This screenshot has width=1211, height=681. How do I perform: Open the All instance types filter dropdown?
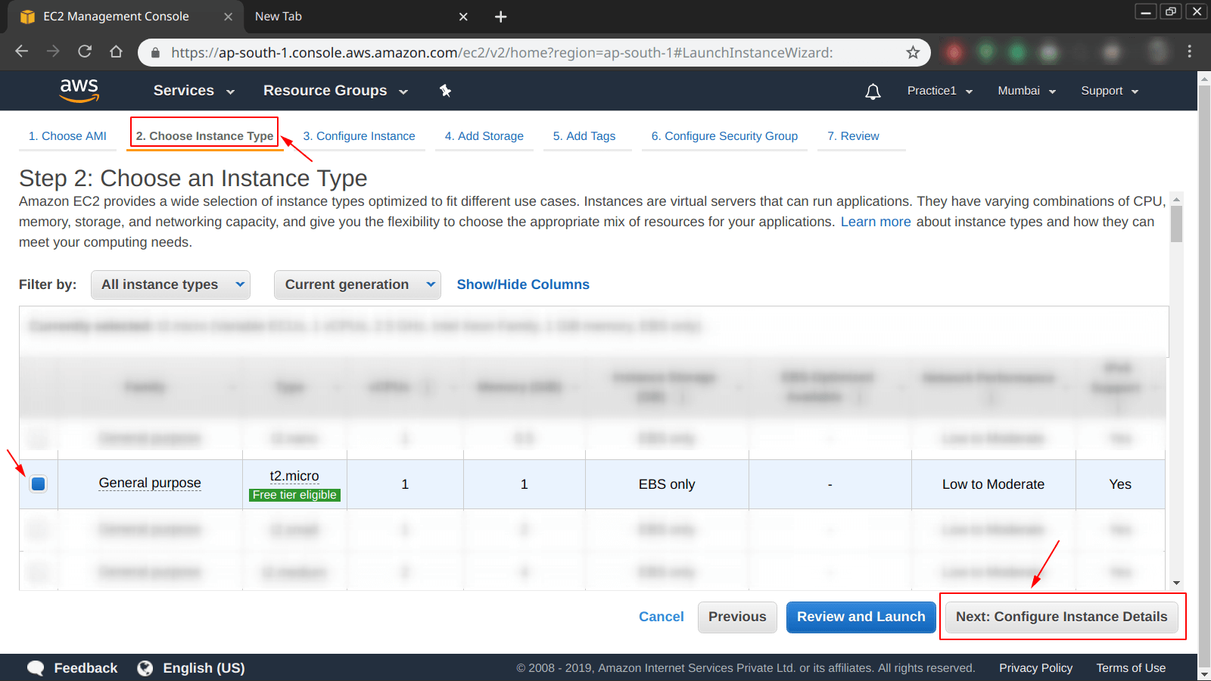[170, 285]
